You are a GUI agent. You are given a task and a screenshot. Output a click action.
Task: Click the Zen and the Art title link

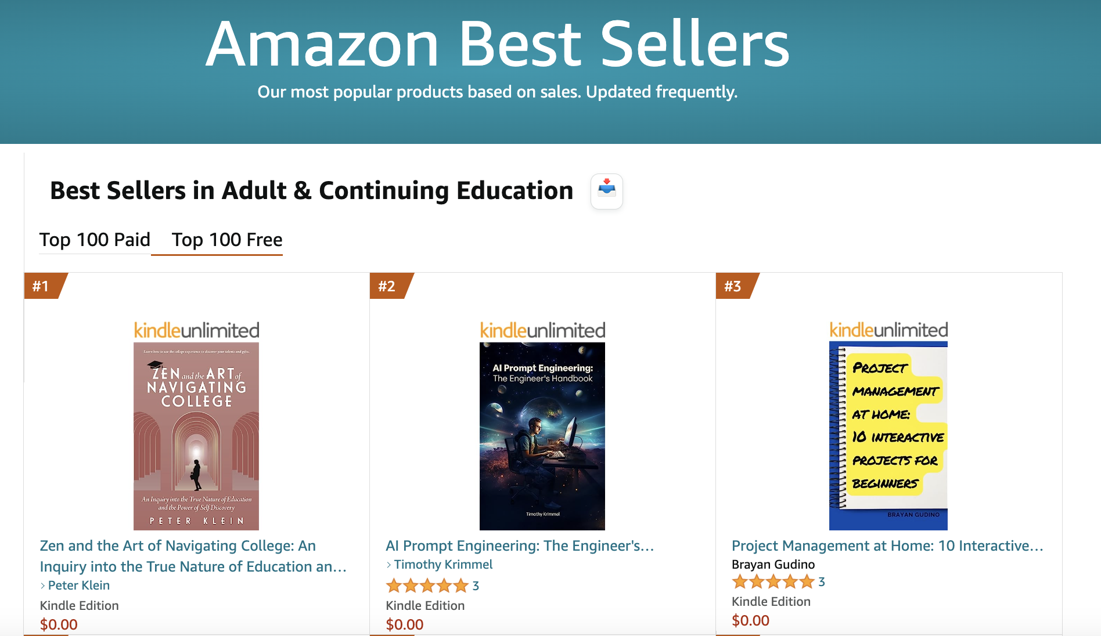coord(193,556)
